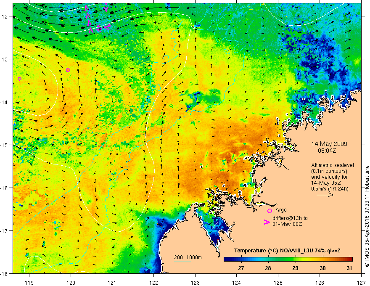Click the temperature color scale bar

click(288, 259)
